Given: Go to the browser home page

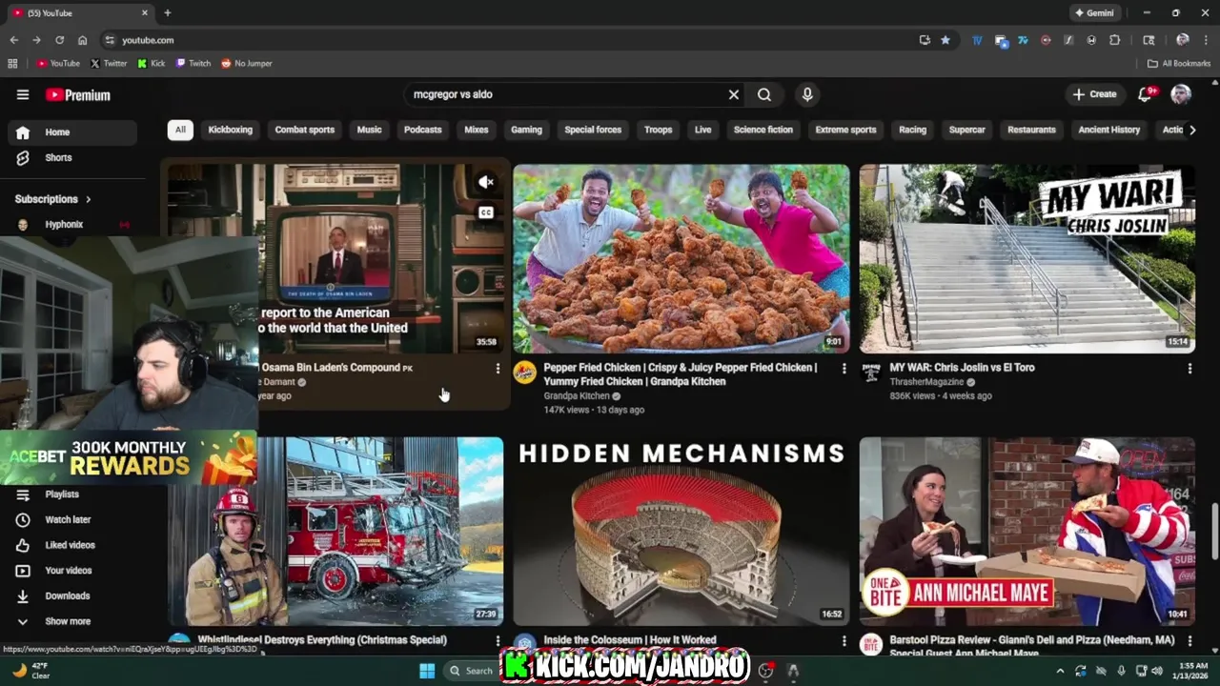Looking at the screenshot, I should 83,40.
